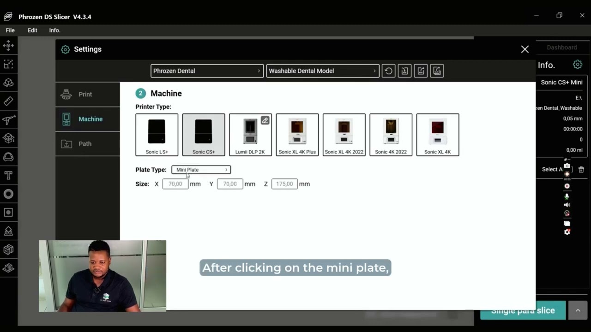Open the dental arch tool
591x332 pixels.
[x=8, y=157]
